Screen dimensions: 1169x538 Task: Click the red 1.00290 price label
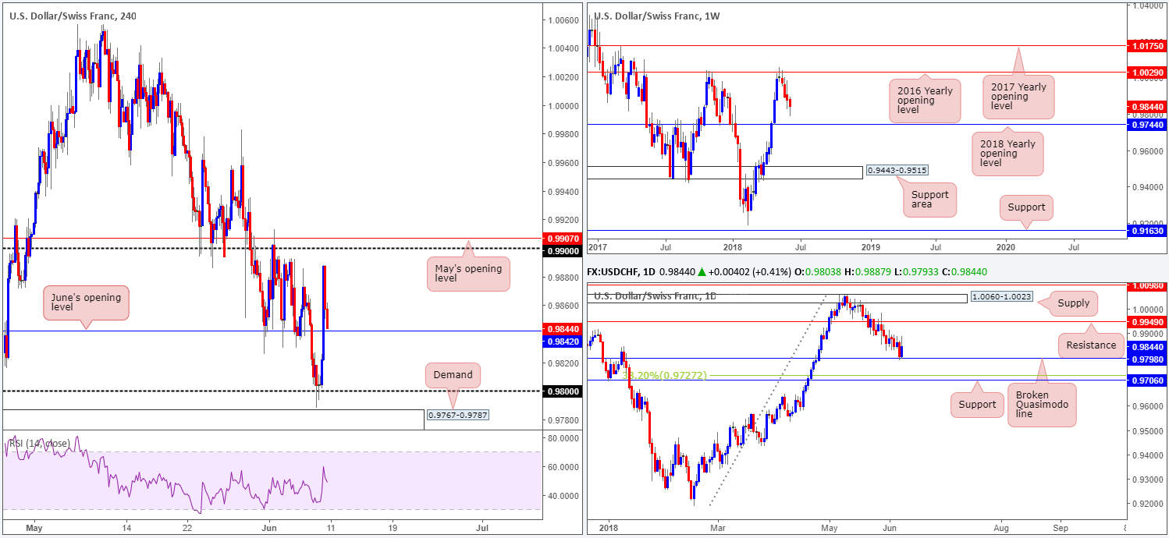pos(1149,72)
